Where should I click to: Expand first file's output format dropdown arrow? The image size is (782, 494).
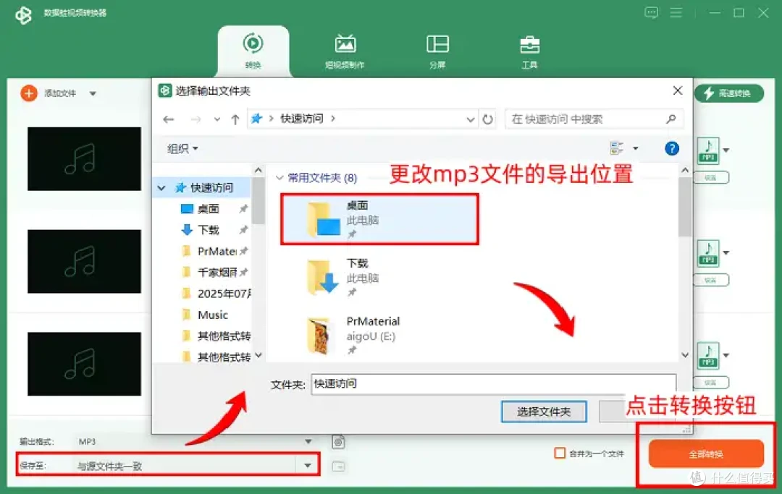pos(726,150)
